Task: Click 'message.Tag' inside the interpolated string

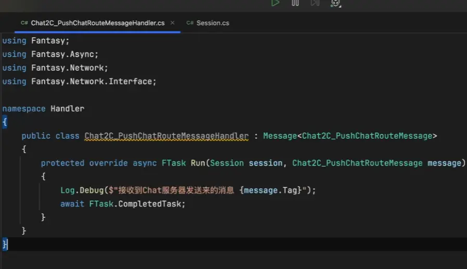Action: [x=270, y=190]
